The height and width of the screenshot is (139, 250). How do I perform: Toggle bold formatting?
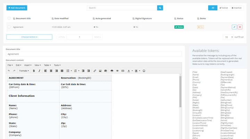point(34,71)
